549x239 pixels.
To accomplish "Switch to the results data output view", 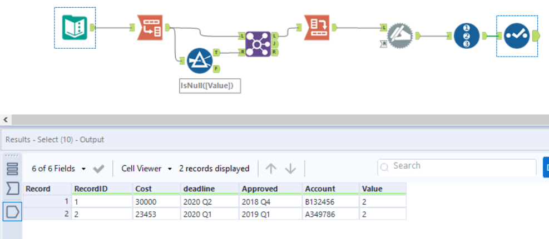I will (x=12, y=211).
